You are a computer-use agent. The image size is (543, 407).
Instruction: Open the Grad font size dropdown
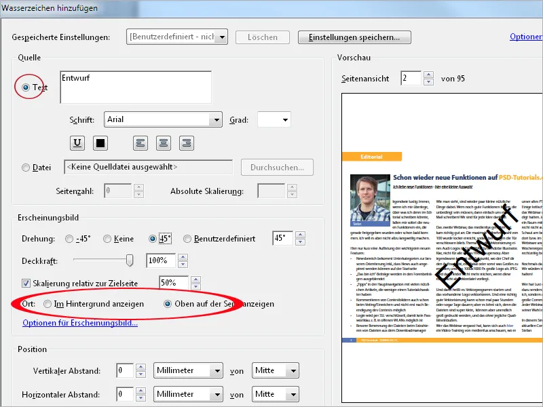[274, 120]
